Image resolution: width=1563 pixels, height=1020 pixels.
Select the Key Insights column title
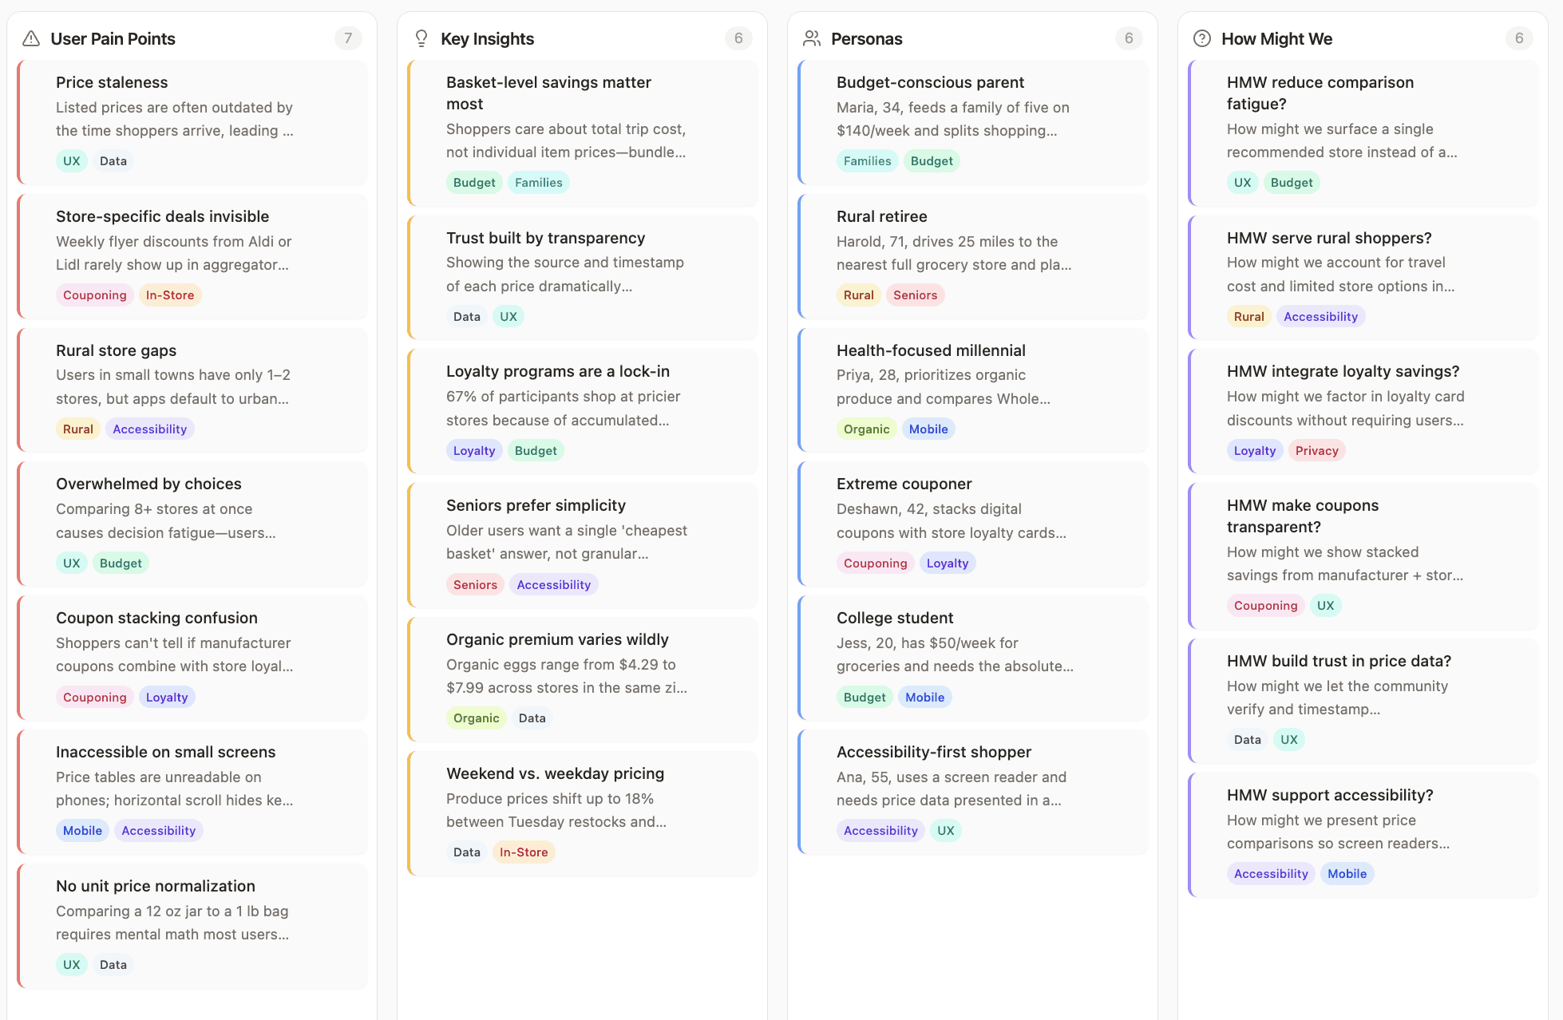point(487,38)
